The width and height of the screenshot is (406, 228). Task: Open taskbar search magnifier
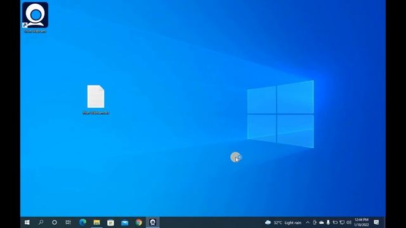[x=41, y=222]
